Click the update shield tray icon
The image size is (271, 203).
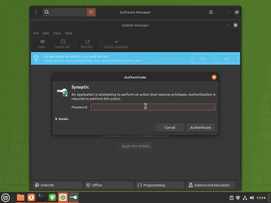point(238,198)
